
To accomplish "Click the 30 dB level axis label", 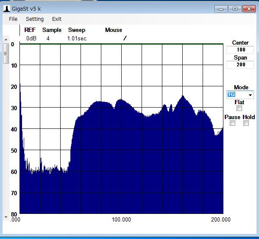I will coord(14,108).
